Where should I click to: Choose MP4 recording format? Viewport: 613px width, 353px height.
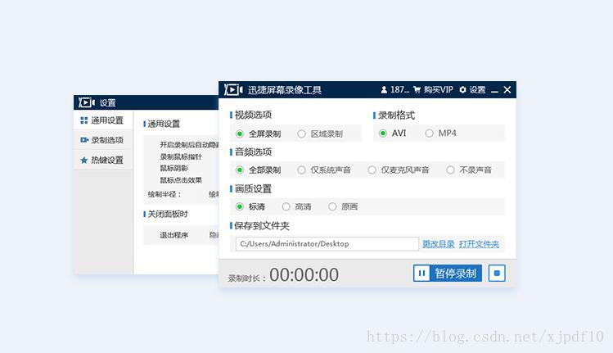pyautogui.click(x=441, y=133)
